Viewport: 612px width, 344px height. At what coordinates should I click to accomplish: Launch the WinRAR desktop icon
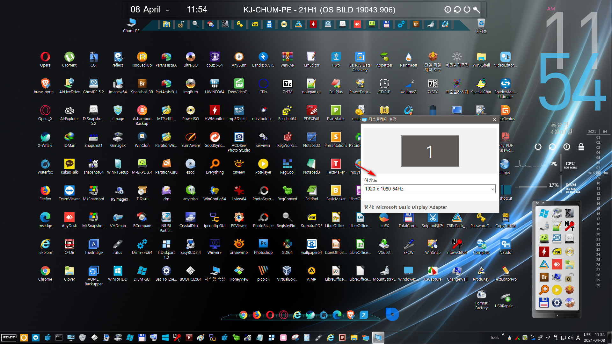coord(287,59)
